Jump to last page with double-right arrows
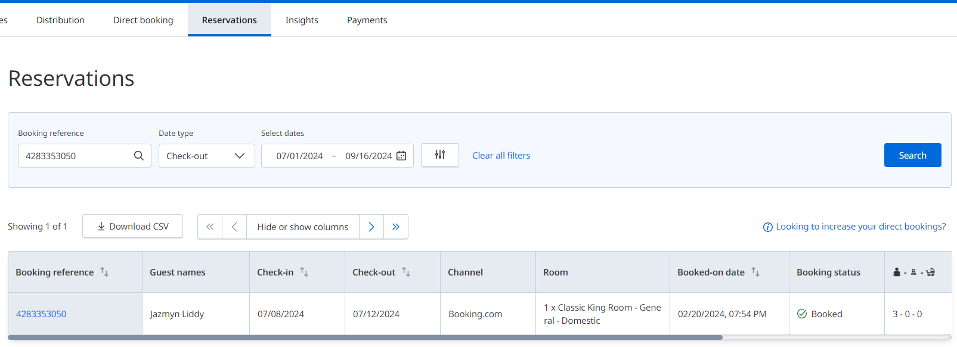 396,227
